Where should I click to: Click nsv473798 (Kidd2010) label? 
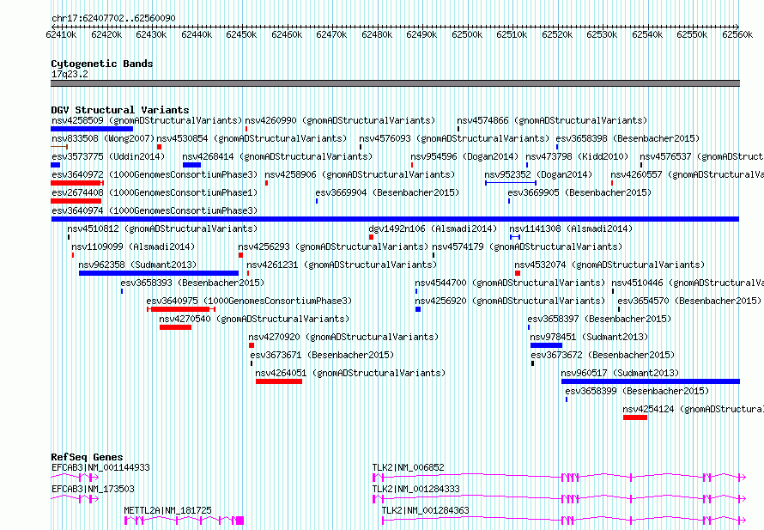tap(577, 156)
